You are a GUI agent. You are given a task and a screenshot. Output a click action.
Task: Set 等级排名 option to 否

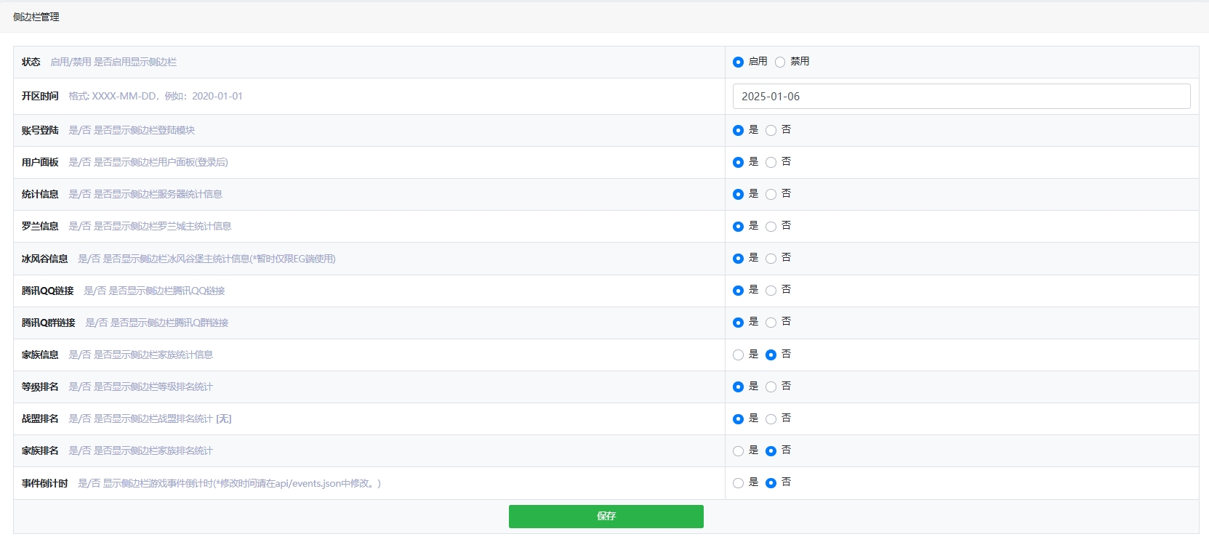[x=771, y=387]
